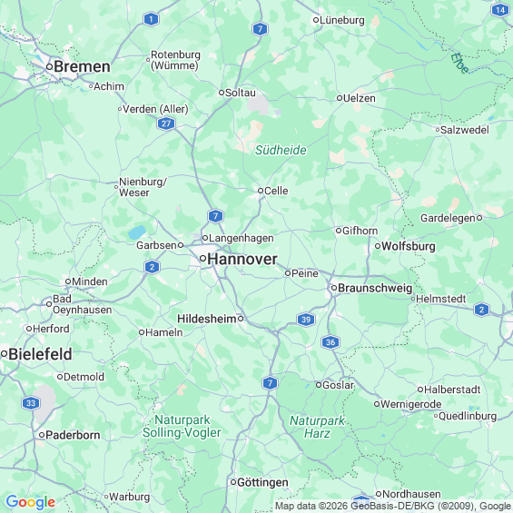This screenshot has width=513, height=513.
Task: Click the blue lake near Garbsen
Action: (137, 232)
